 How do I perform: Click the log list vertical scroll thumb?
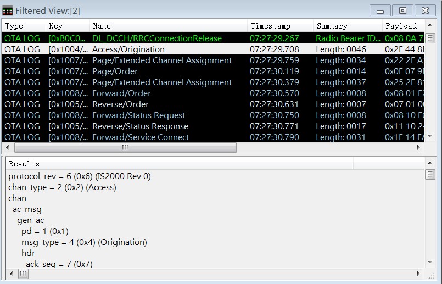pos(430,37)
